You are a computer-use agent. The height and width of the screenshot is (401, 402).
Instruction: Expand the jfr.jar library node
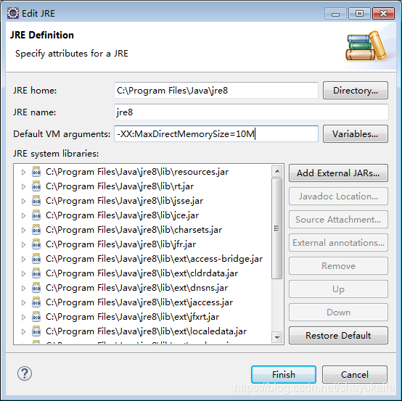click(23, 244)
